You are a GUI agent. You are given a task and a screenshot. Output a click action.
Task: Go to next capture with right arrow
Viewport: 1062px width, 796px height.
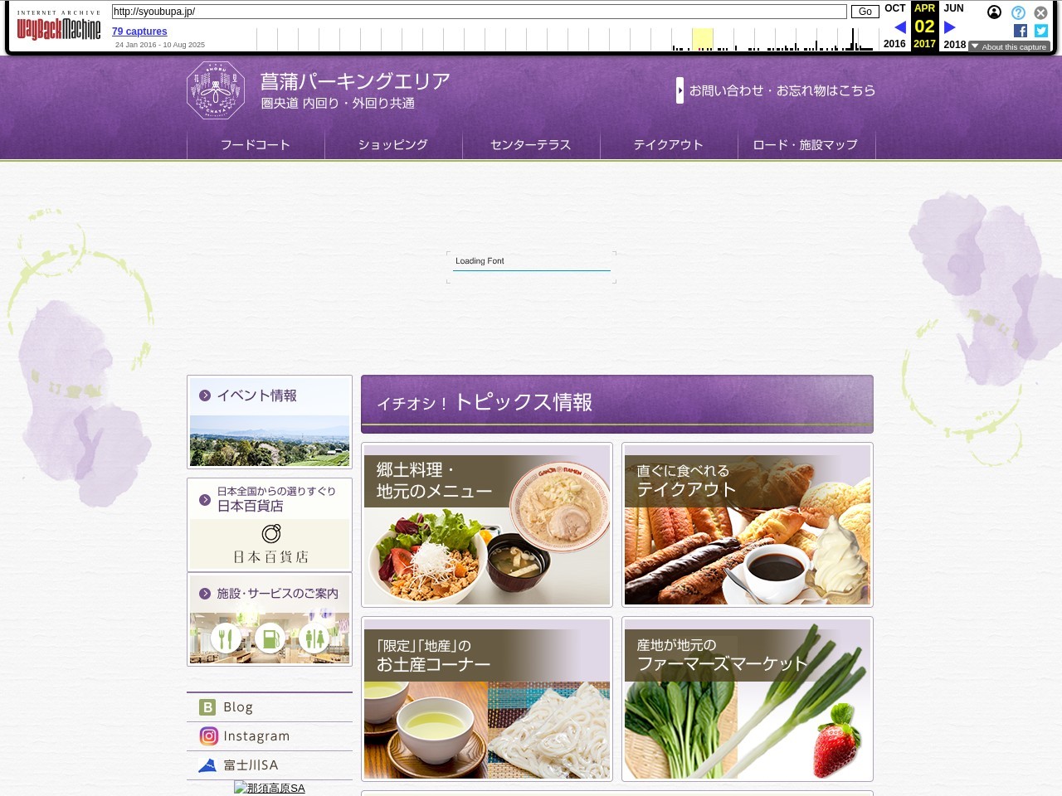(x=950, y=27)
